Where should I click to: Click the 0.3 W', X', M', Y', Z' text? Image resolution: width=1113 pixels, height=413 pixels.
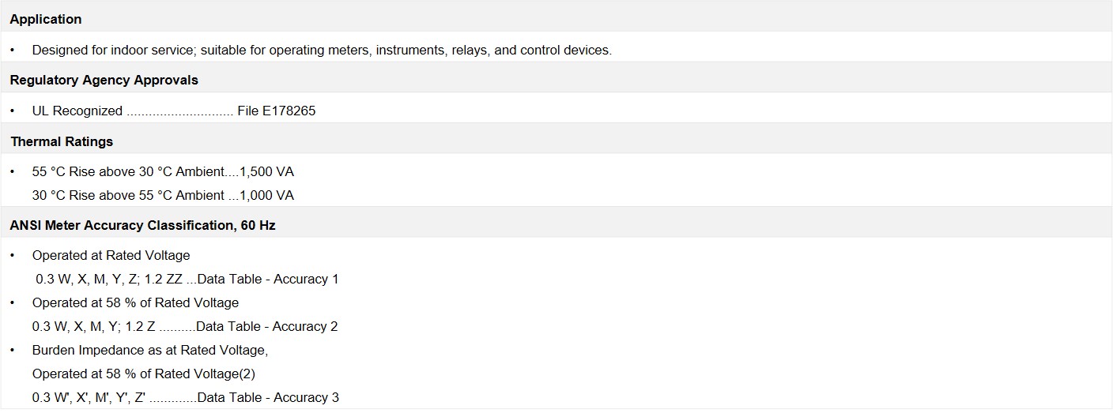[x=89, y=398]
